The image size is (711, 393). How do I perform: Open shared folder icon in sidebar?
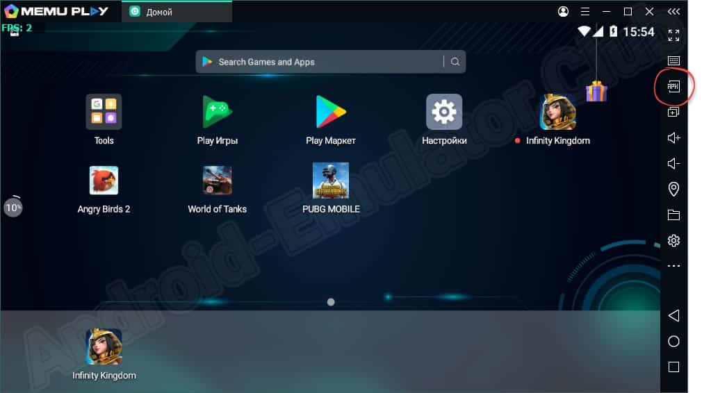tap(673, 215)
